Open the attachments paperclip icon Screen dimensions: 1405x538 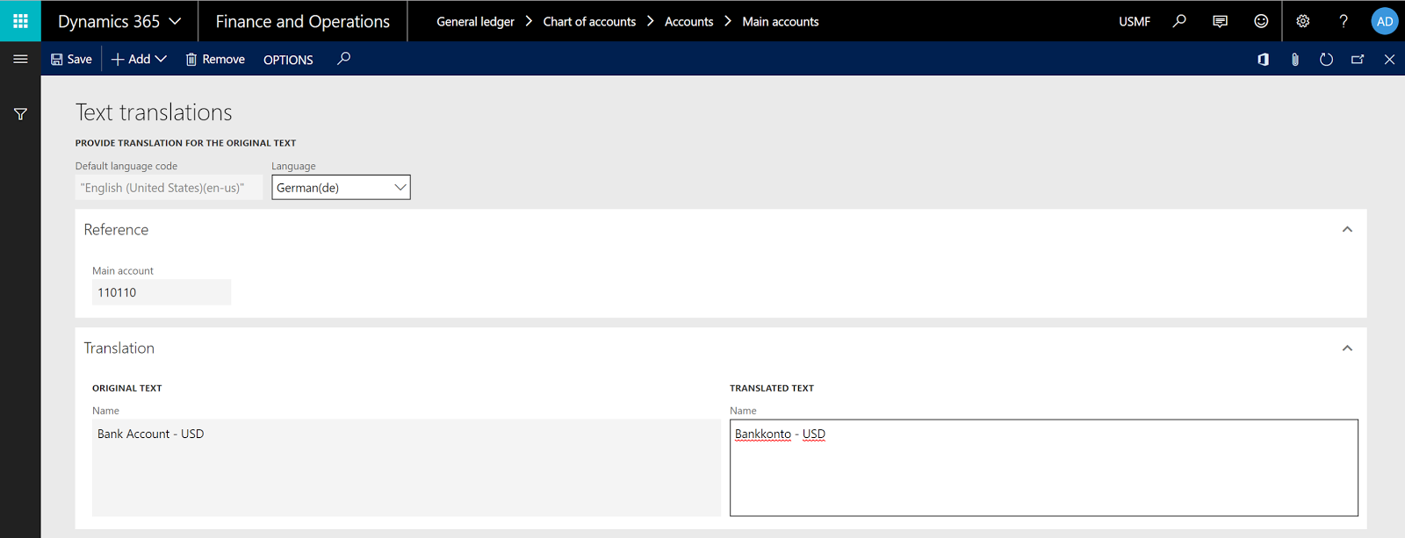pyautogui.click(x=1294, y=60)
